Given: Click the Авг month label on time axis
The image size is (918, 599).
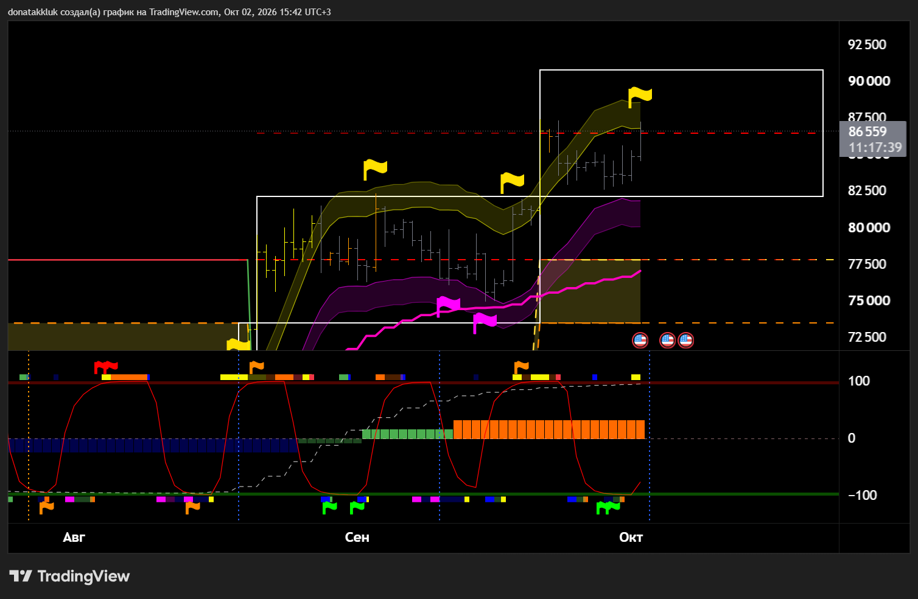Looking at the screenshot, I should [x=74, y=537].
